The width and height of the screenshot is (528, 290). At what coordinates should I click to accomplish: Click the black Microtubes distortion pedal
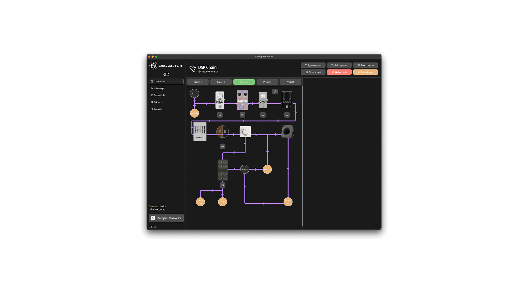[x=287, y=100]
